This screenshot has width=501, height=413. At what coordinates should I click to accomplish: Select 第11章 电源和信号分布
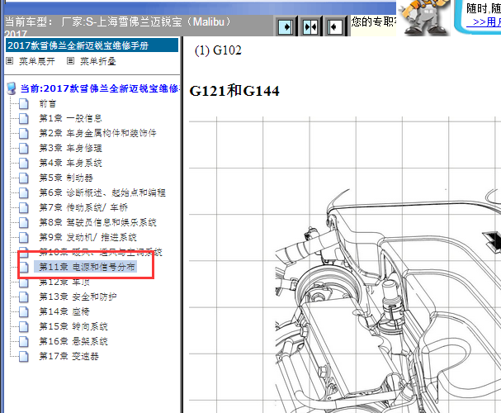pyautogui.click(x=85, y=267)
